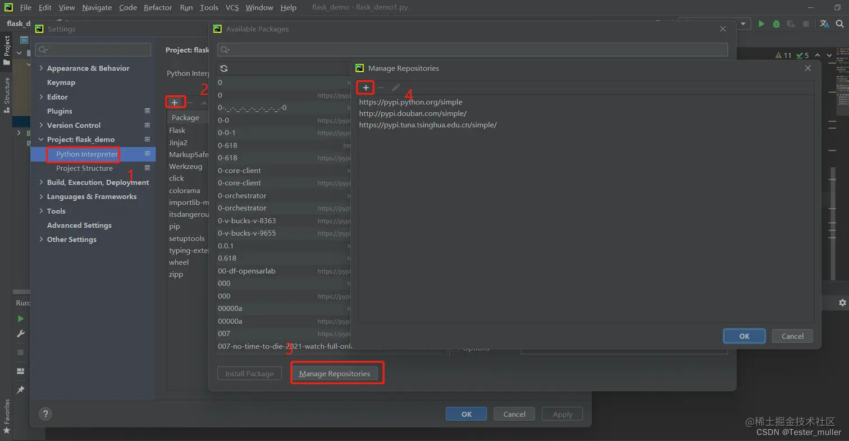Open the Project tool window tab
This screenshot has width=849, height=441.
(x=7, y=50)
